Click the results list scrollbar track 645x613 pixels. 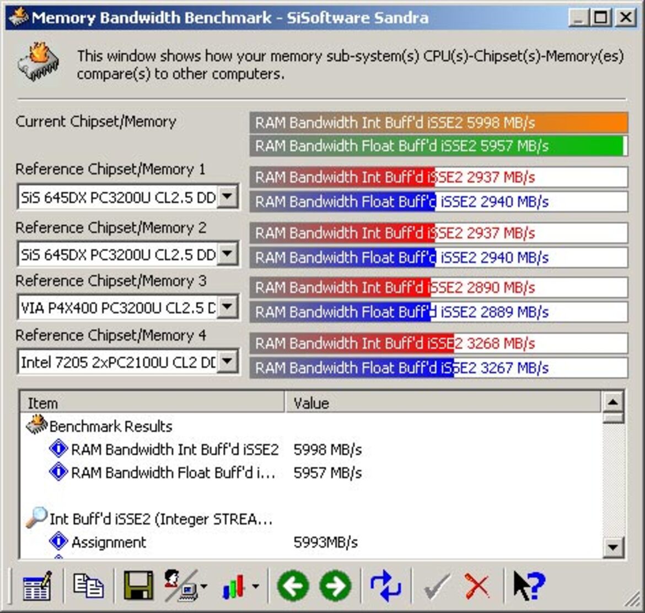coord(613,480)
